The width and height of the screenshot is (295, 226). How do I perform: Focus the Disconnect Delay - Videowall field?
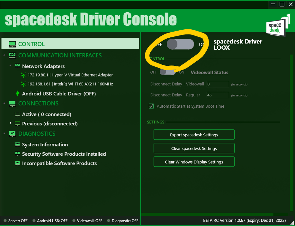[x=218, y=84]
